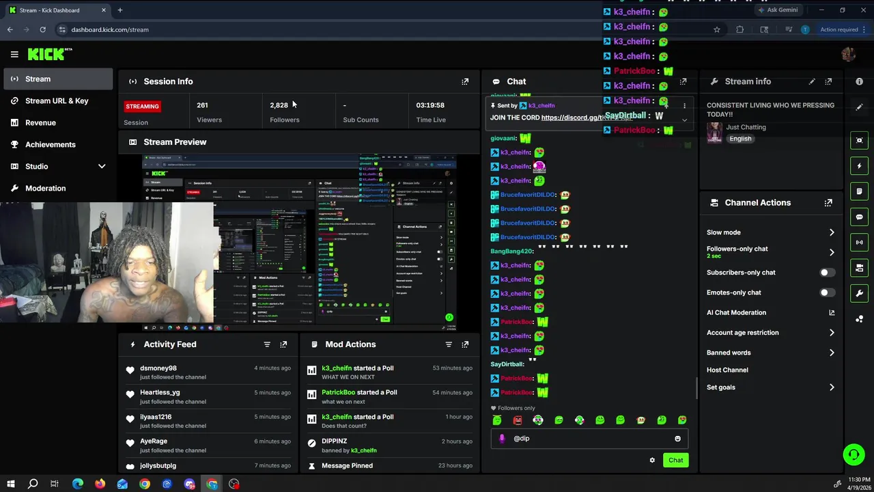Image resolution: width=874 pixels, height=492 pixels.
Task: Open the Revenue section
Action: (x=58, y=122)
